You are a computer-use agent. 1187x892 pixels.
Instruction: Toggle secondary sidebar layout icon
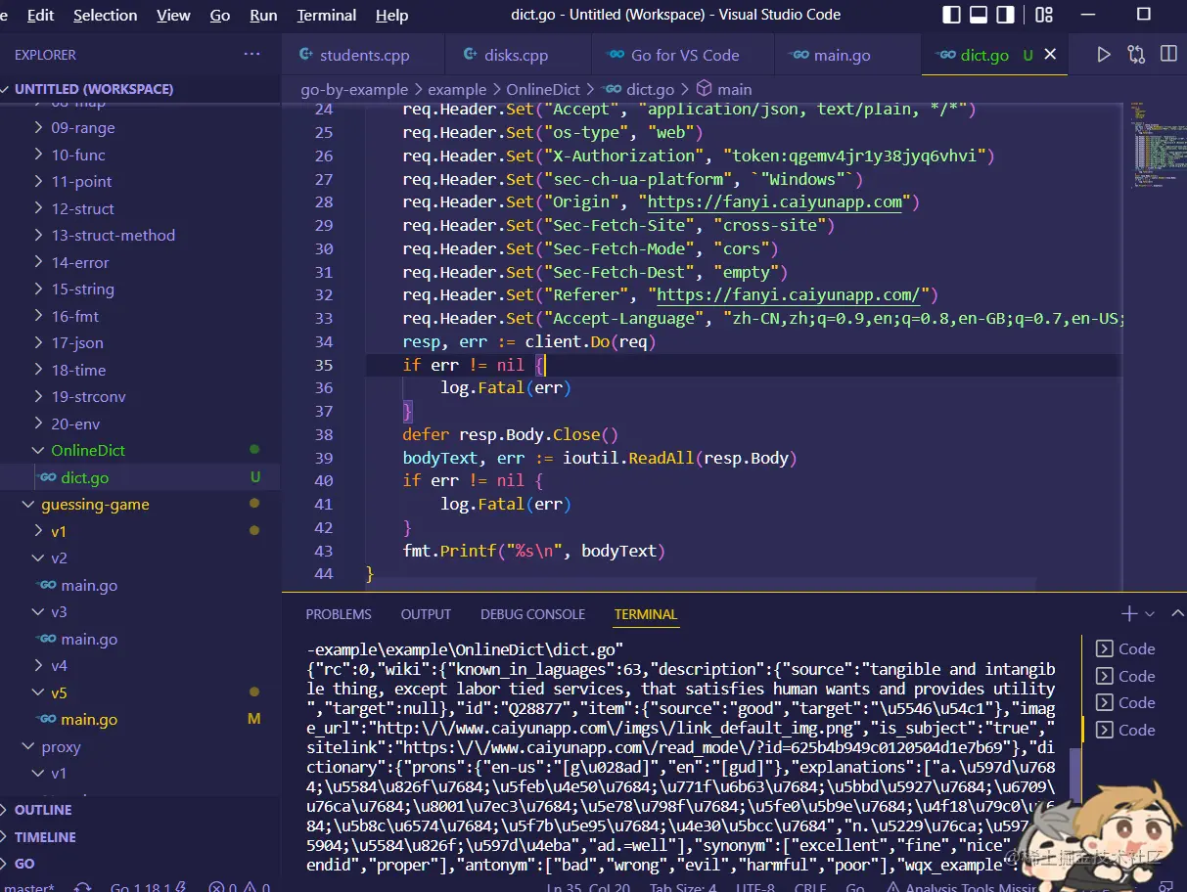pyautogui.click(x=1006, y=15)
